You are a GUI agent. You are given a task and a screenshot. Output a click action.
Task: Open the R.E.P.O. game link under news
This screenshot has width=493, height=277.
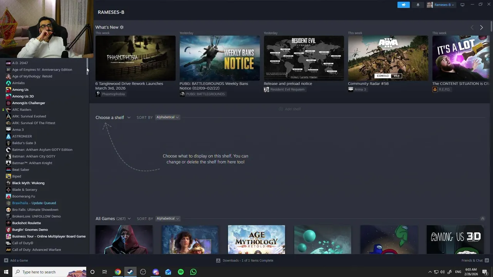click(x=441, y=89)
